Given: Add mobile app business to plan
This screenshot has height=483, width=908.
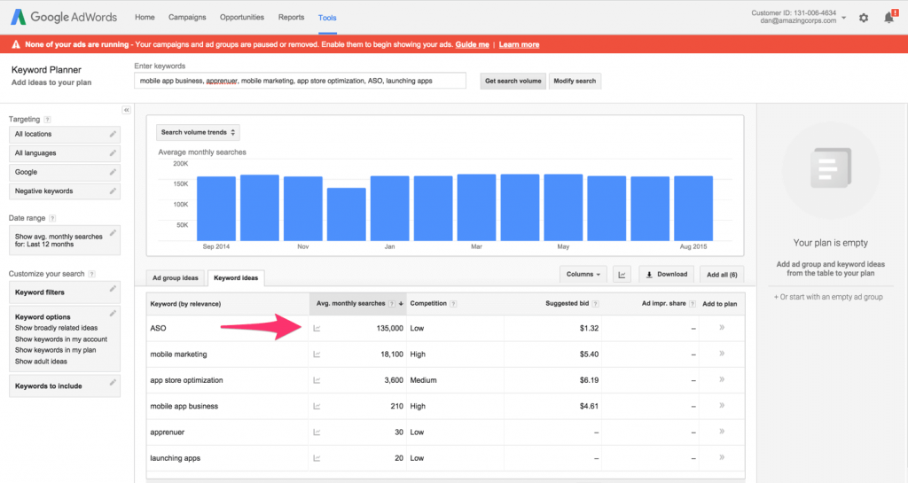Looking at the screenshot, I should tap(722, 406).
